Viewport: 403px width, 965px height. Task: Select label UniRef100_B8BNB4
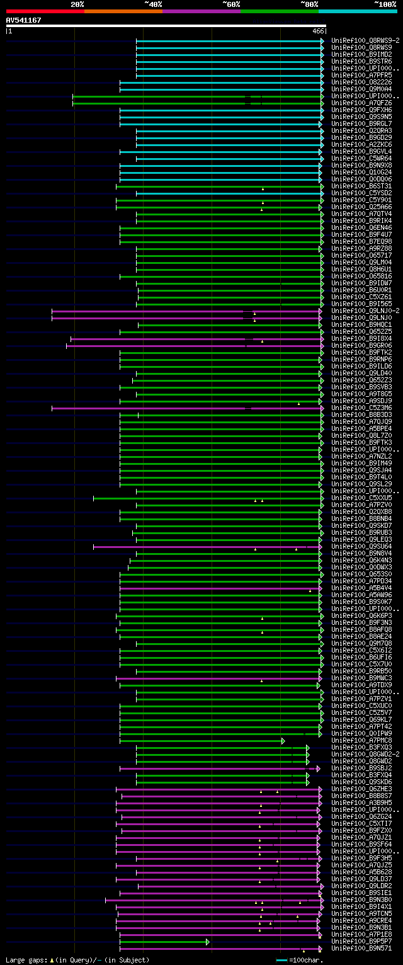click(361, 518)
